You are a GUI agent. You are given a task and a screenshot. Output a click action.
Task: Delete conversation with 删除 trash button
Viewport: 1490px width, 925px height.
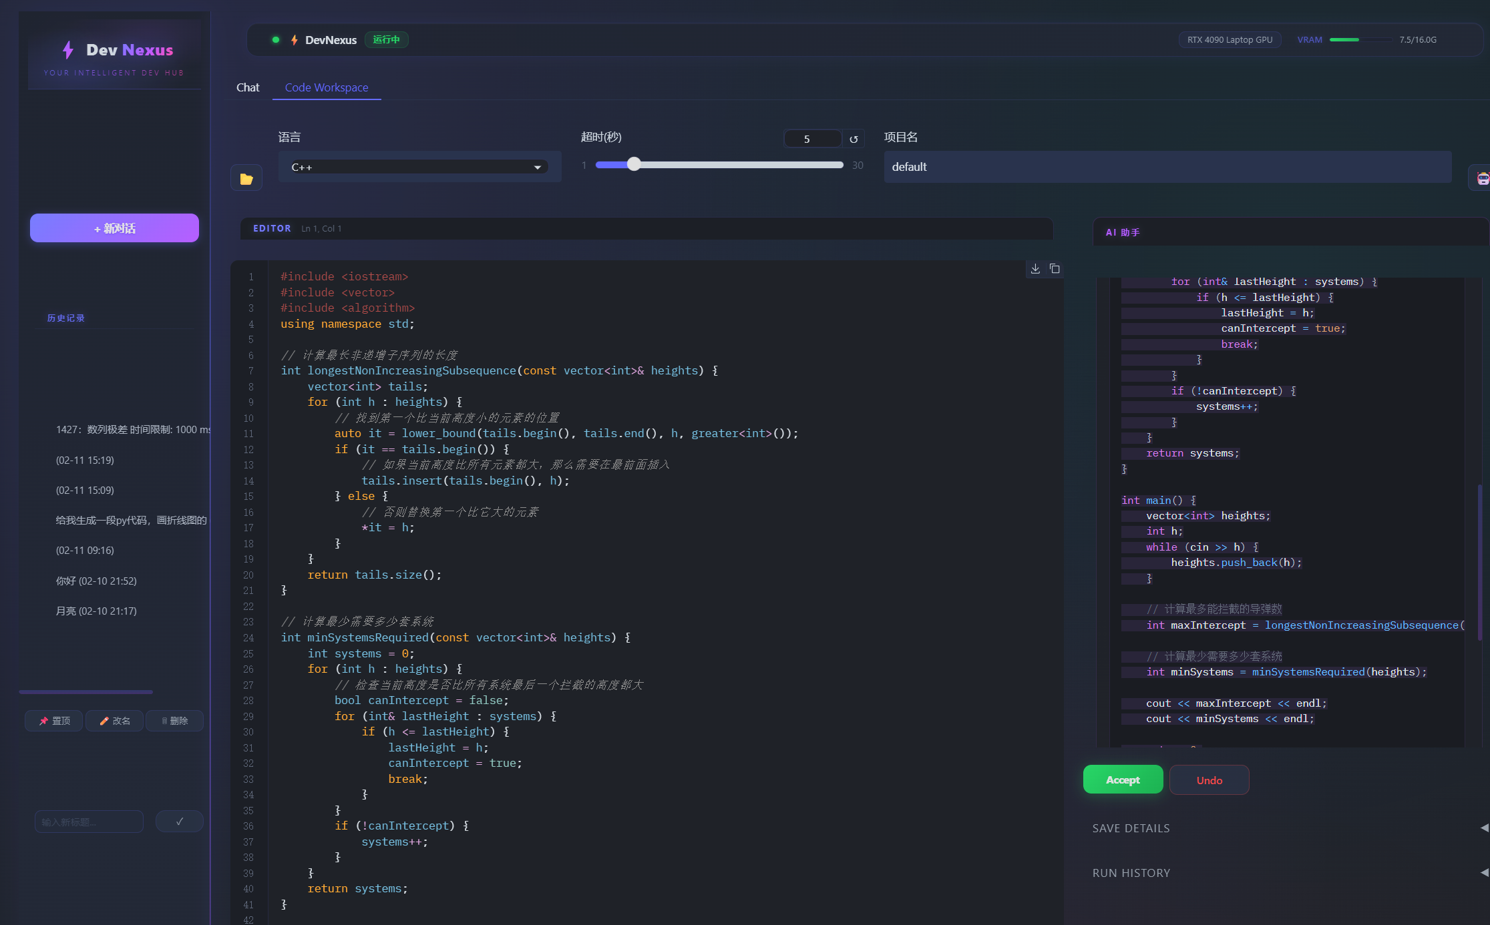coord(175,721)
